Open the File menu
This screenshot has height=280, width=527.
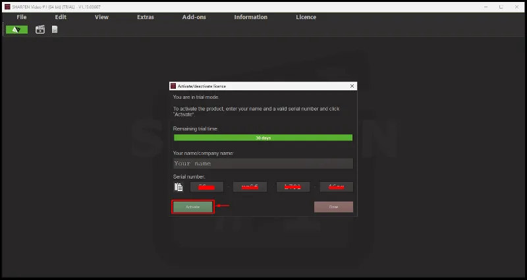click(x=22, y=17)
